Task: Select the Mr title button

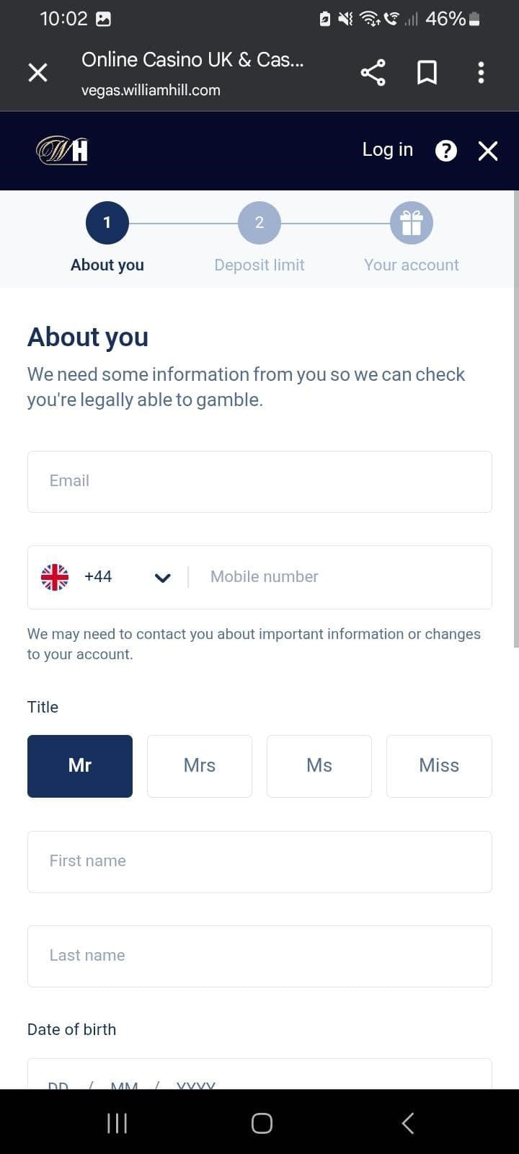Action: (x=79, y=766)
